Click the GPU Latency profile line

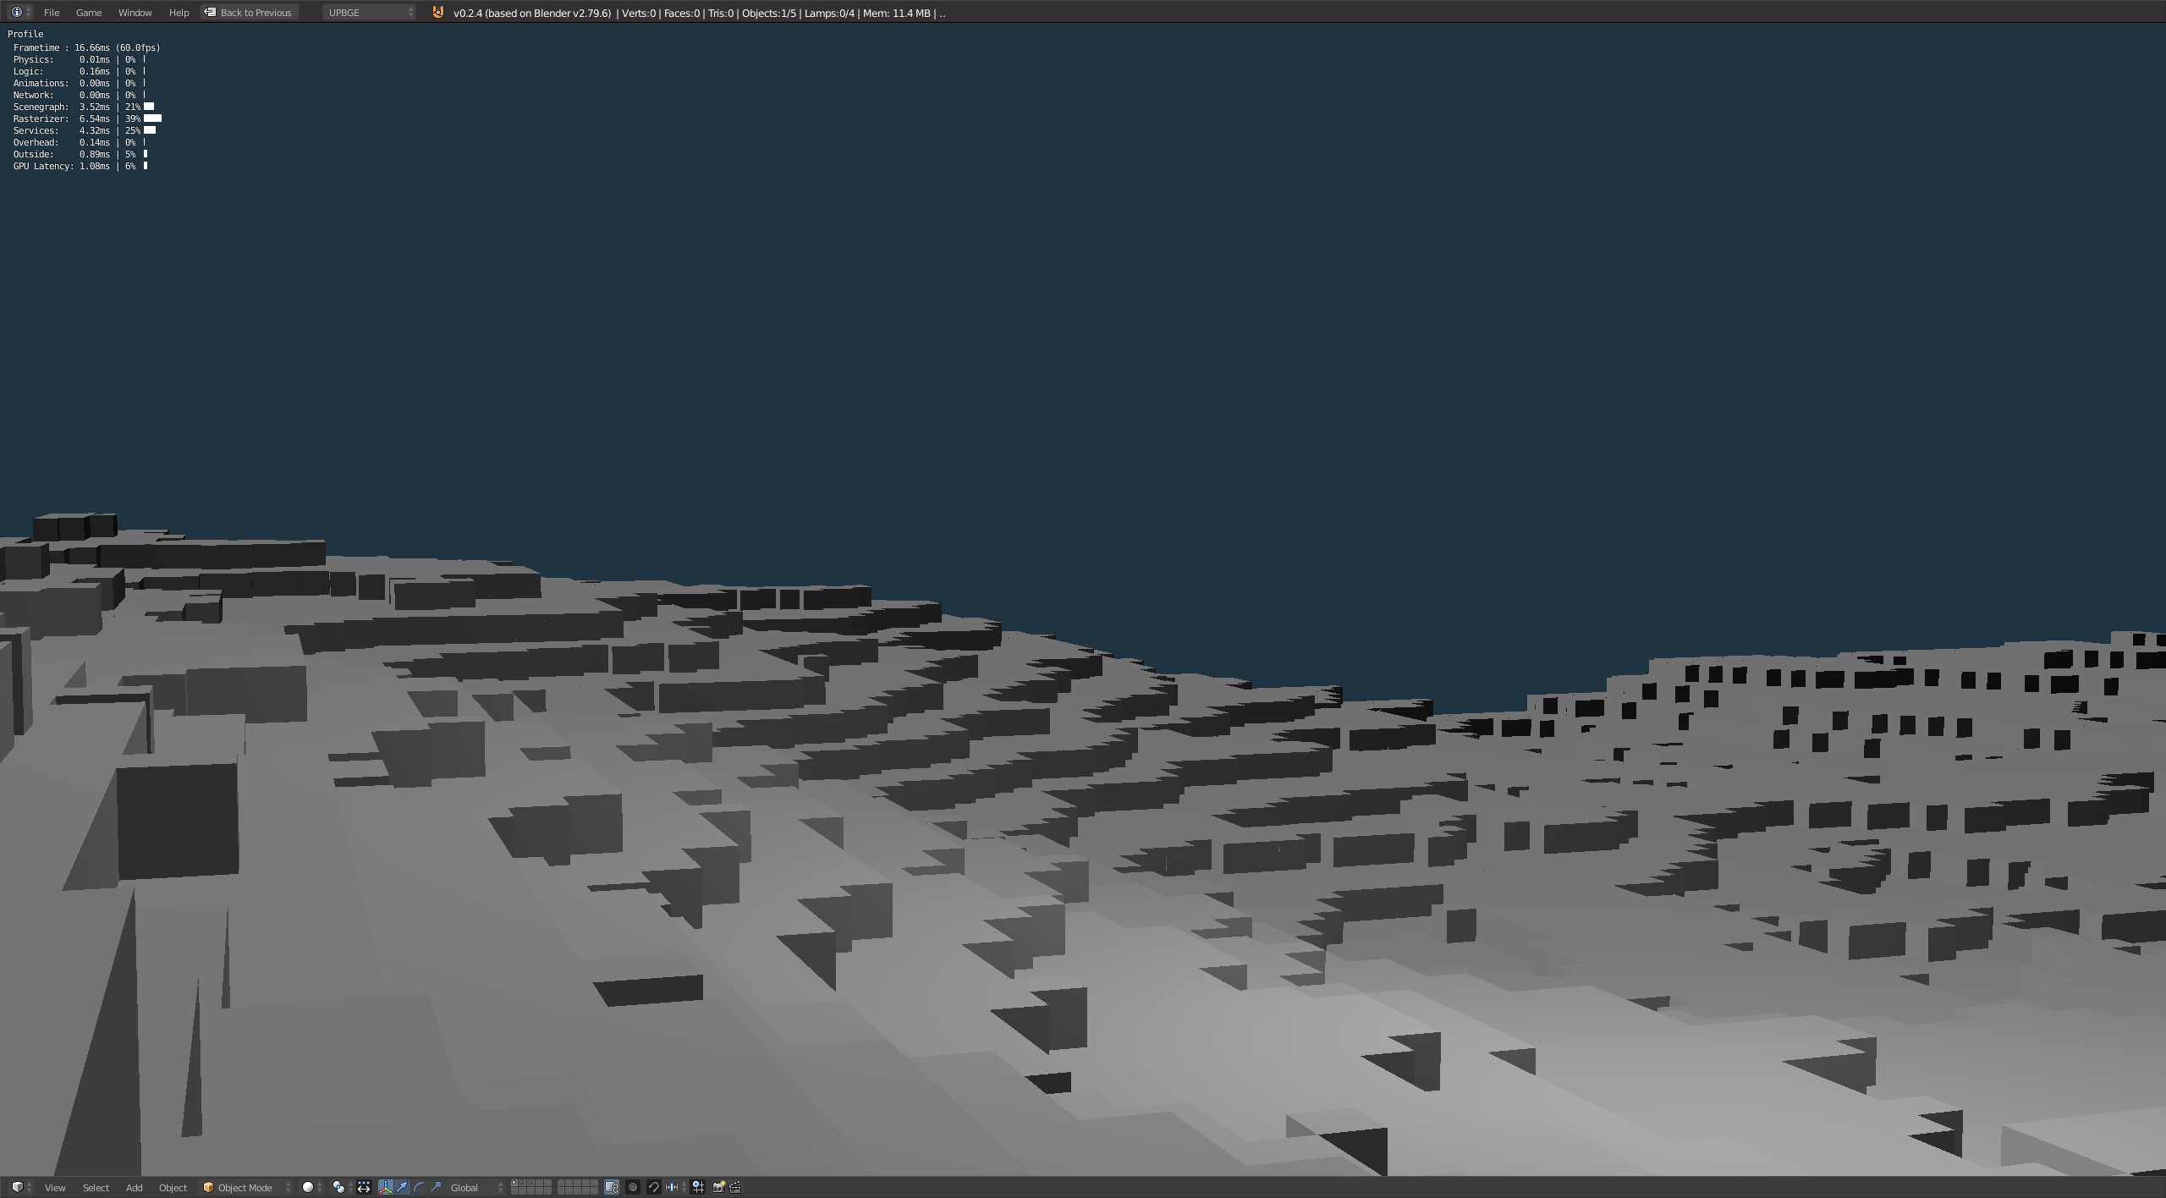pos(80,167)
